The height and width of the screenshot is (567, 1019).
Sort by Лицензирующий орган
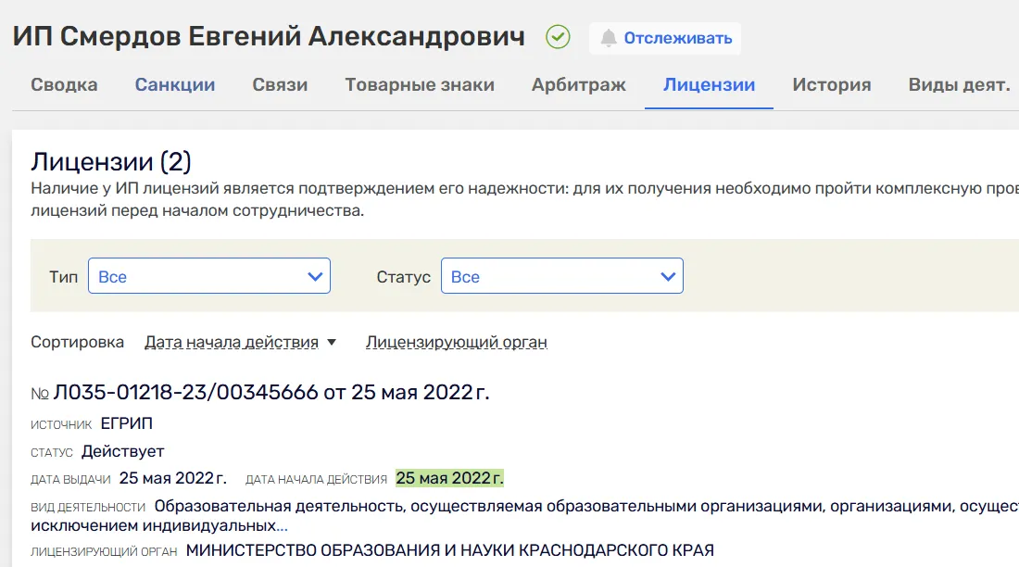[456, 342]
